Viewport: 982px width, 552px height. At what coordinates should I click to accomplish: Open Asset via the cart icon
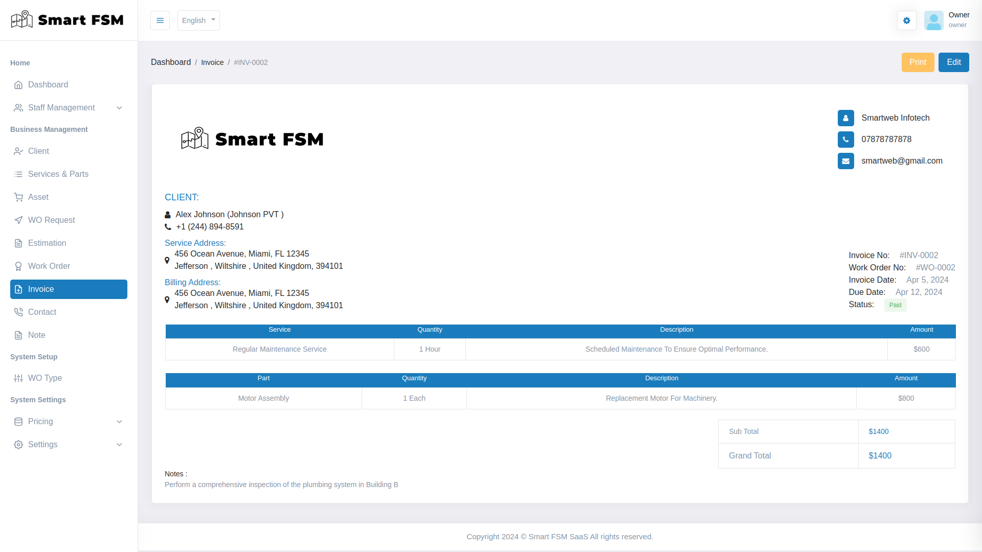pos(19,197)
